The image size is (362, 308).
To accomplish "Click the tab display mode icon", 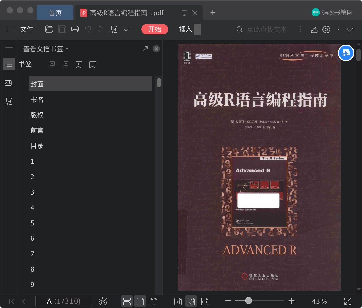I will pyautogui.click(x=184, y=13).
